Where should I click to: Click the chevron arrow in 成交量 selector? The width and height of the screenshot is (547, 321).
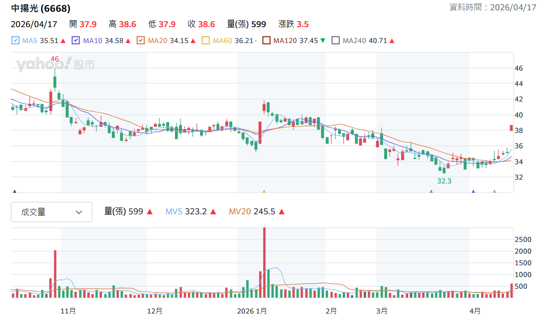(79, 212)
